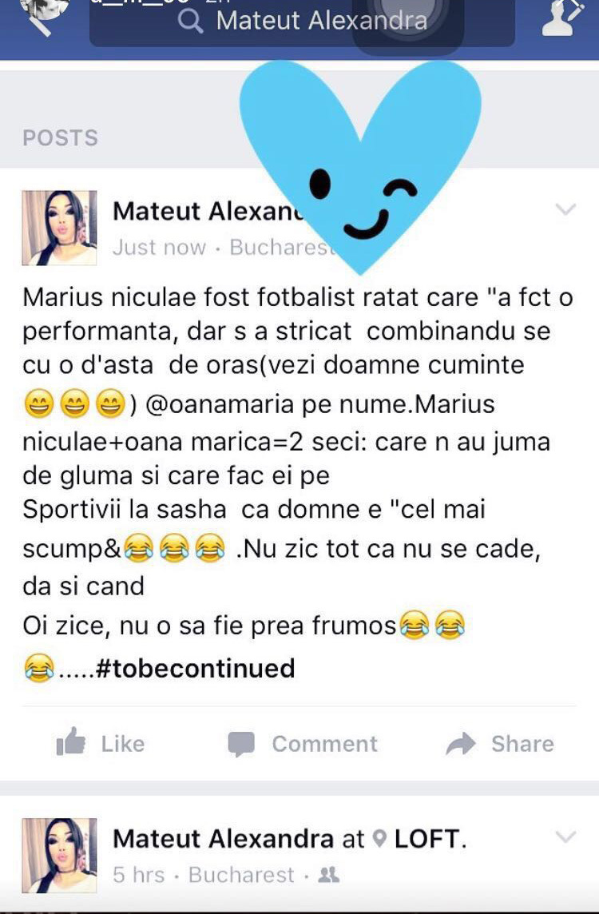599x914 pixels.
Task: Focus the Mateut Alexandra search field
Action: 302,22
